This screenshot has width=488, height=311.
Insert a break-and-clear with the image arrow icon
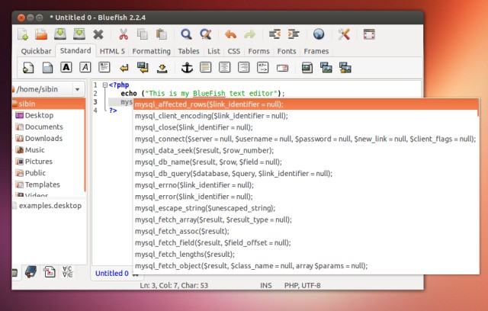coord(143,68)
